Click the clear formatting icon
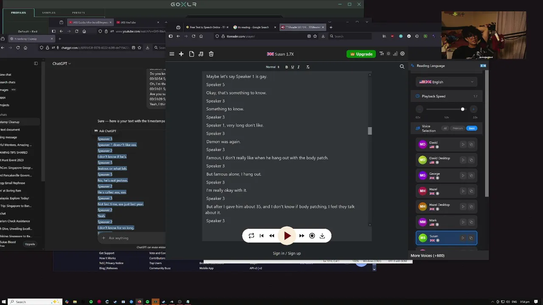Screen dimensions: 543x305 point(308,67)
